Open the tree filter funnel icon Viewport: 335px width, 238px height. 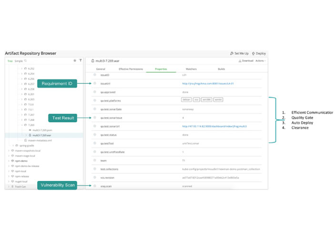pos(80,61)
